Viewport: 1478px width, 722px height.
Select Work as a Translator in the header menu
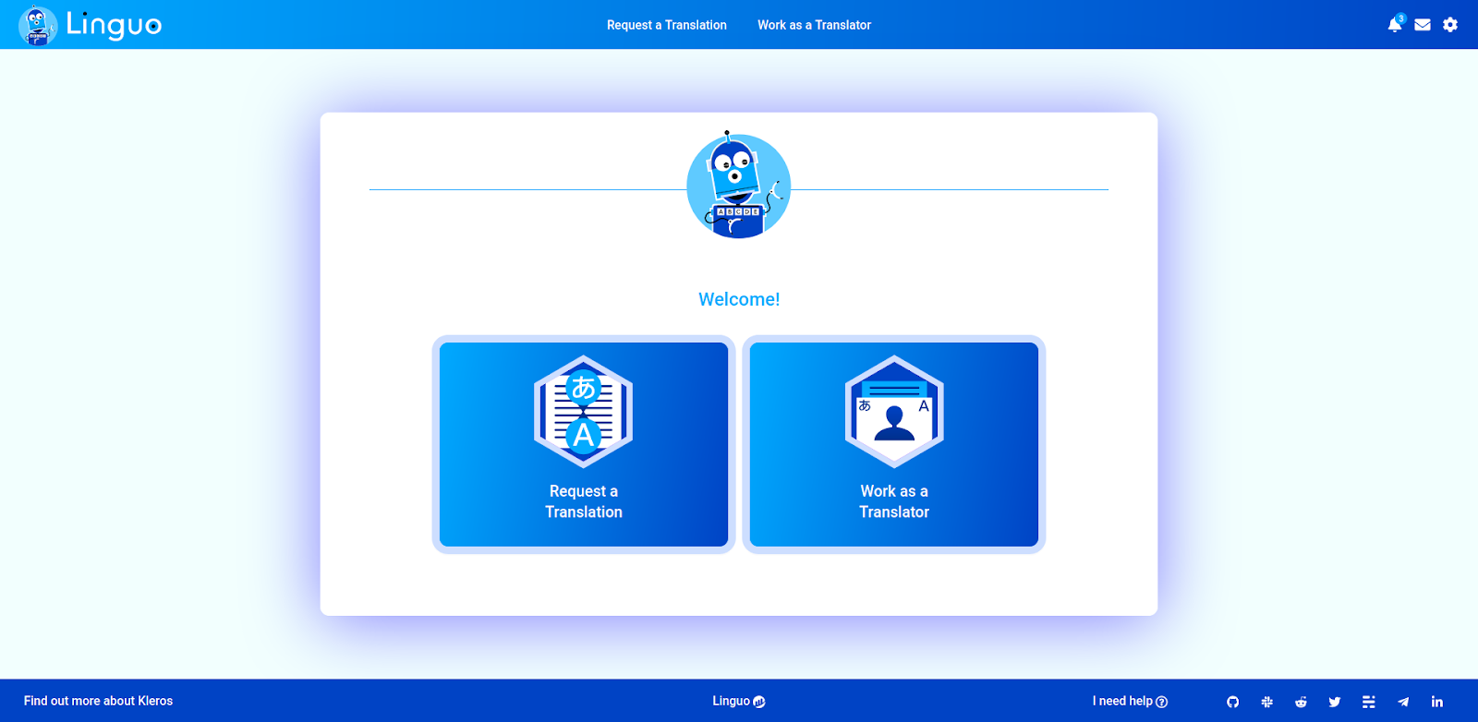[815, 25]
